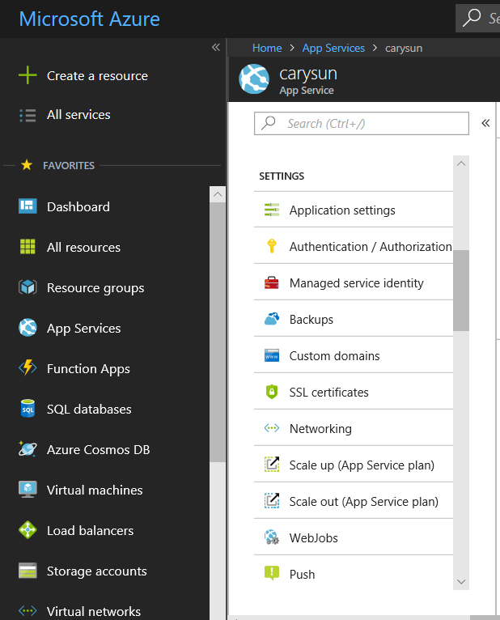The width and height of the screenshot is (500, 620).
Task: Click the yellow key Authentication icon
Action: coord(272,246)
